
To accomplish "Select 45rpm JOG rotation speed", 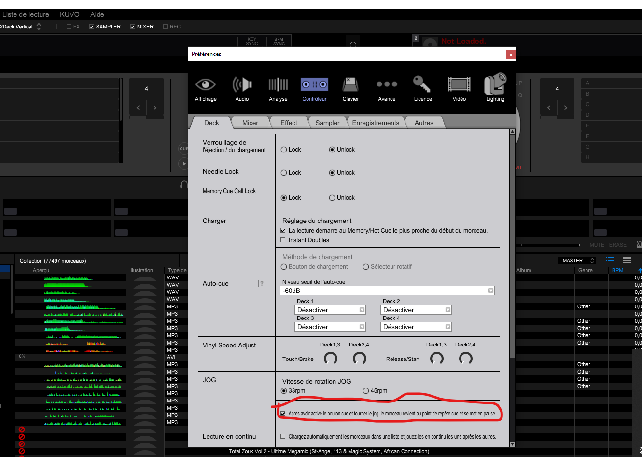I will click(x=366, y=391).
